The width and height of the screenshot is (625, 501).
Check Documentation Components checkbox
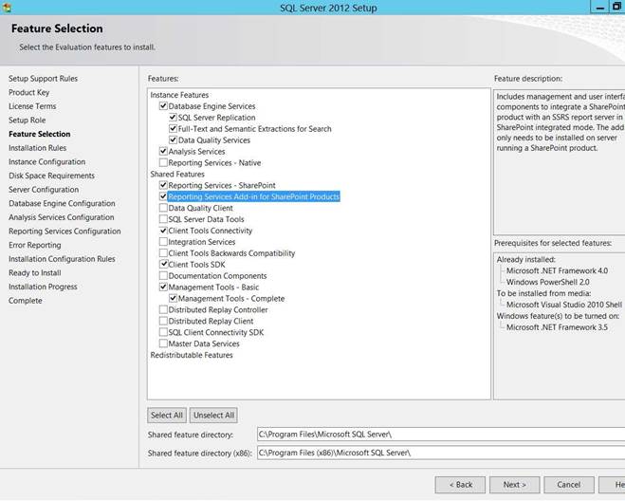click(x=163, y=275)
